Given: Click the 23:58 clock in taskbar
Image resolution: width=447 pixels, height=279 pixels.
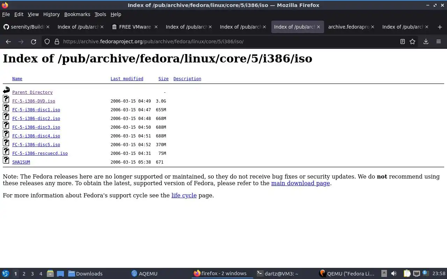Looking at the screenshot, I should (439, 274).
